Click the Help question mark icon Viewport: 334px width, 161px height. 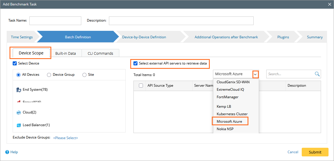[7, 152]
